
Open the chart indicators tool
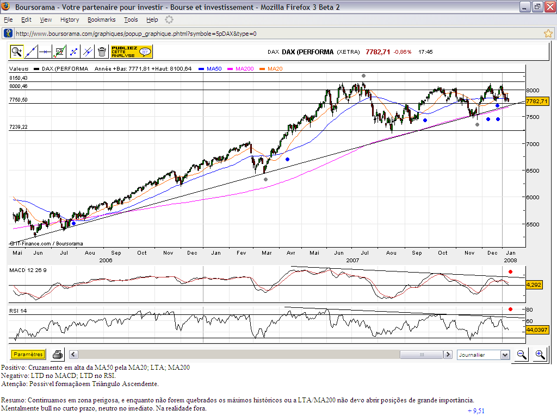coord(59,52)
